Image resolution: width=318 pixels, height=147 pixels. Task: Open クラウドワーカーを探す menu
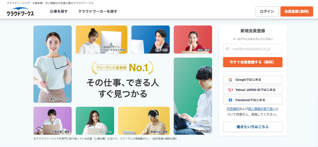click(x=98, y=11)
